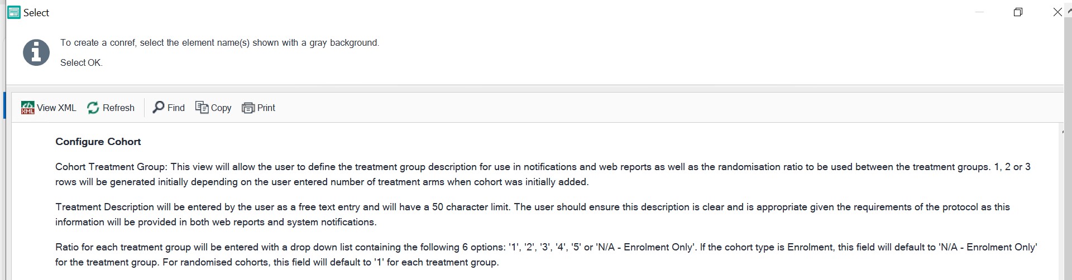Screen dimensions: 1072x280
Task: Click the Print printer icon
Action: tap(248, 108)
